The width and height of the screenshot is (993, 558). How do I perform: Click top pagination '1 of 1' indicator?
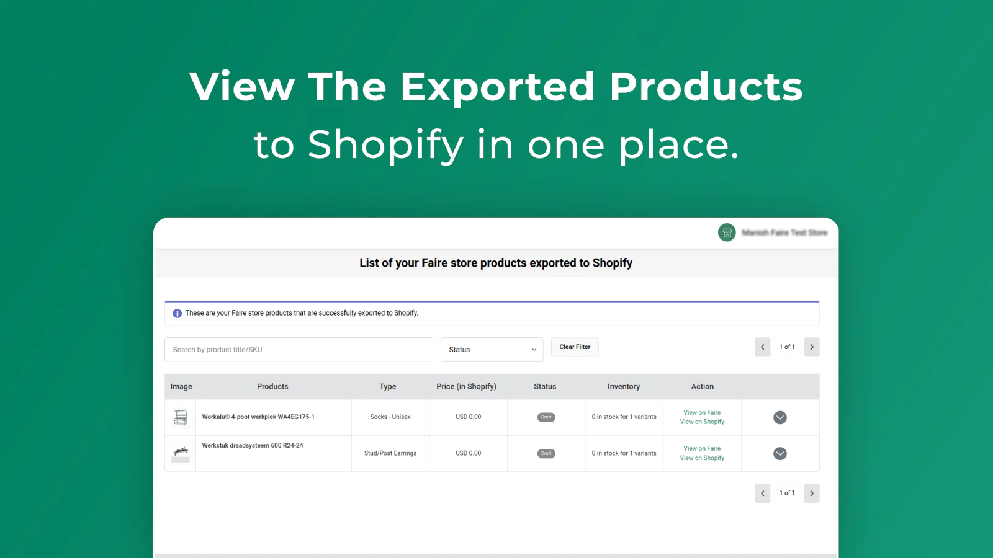(787, 347)
